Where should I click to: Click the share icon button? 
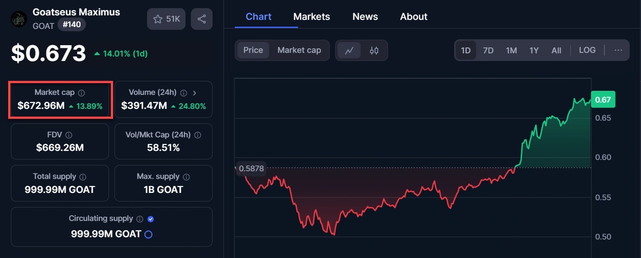tap(202, 19)
